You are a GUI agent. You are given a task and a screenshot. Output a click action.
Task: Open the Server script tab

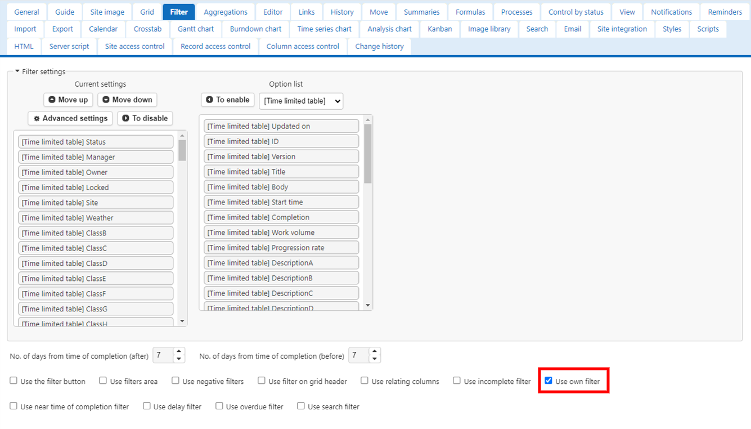click(69, 46)
